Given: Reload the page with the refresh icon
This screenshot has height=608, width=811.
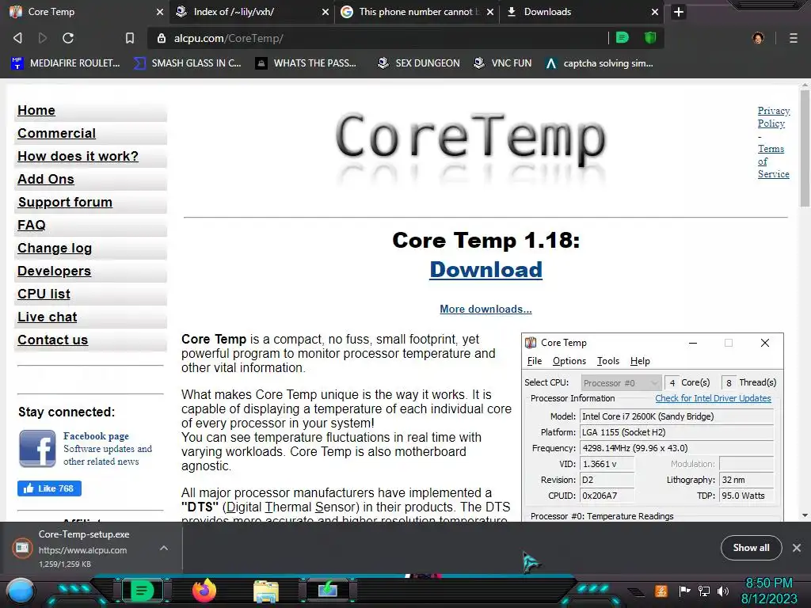Looking at the screenshot, I should [68, 38].
